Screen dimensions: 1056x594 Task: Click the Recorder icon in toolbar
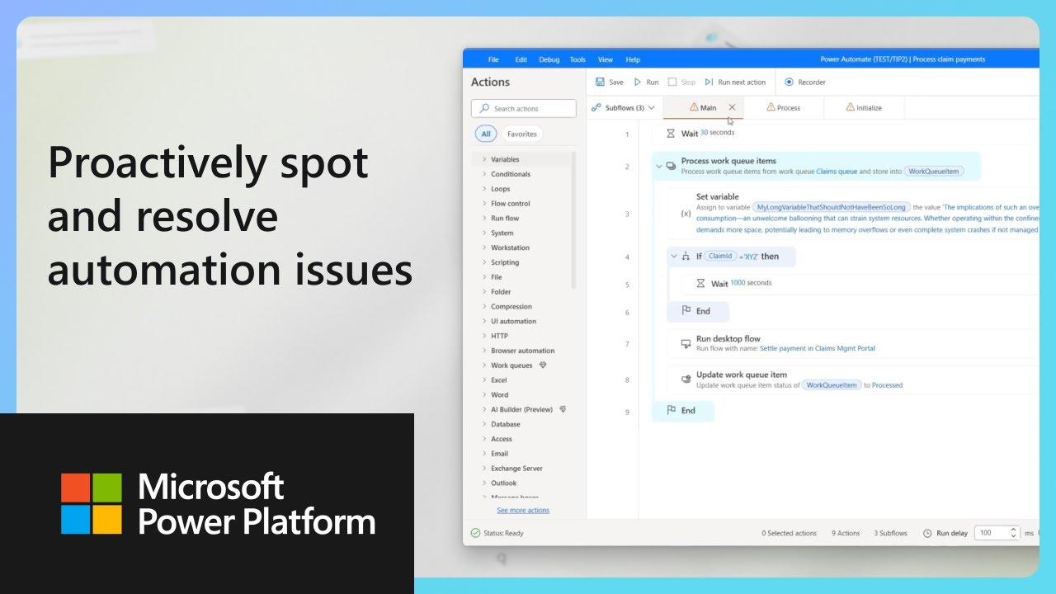click(789, 82)
